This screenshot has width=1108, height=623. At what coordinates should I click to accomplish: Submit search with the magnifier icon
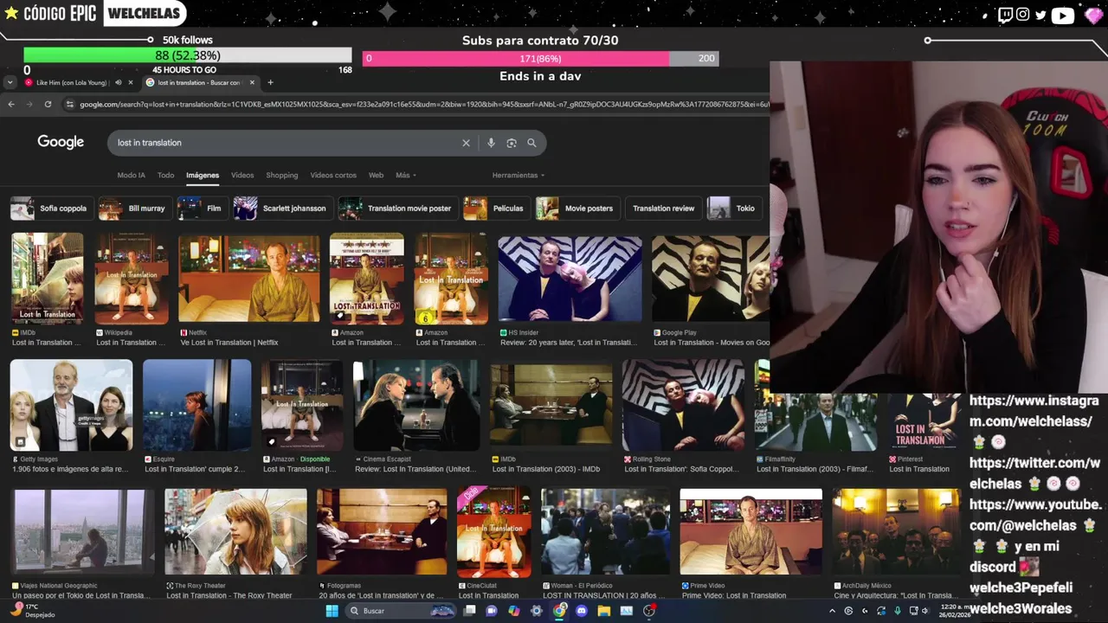click(x=531, y=143)
